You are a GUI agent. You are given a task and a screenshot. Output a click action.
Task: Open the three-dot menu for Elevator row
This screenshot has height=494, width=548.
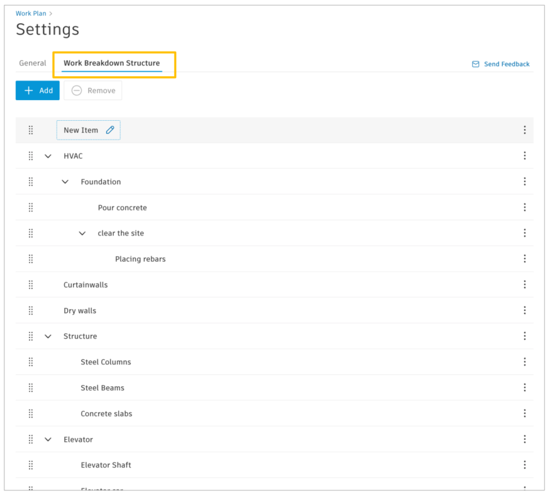[x=525, y=439]
